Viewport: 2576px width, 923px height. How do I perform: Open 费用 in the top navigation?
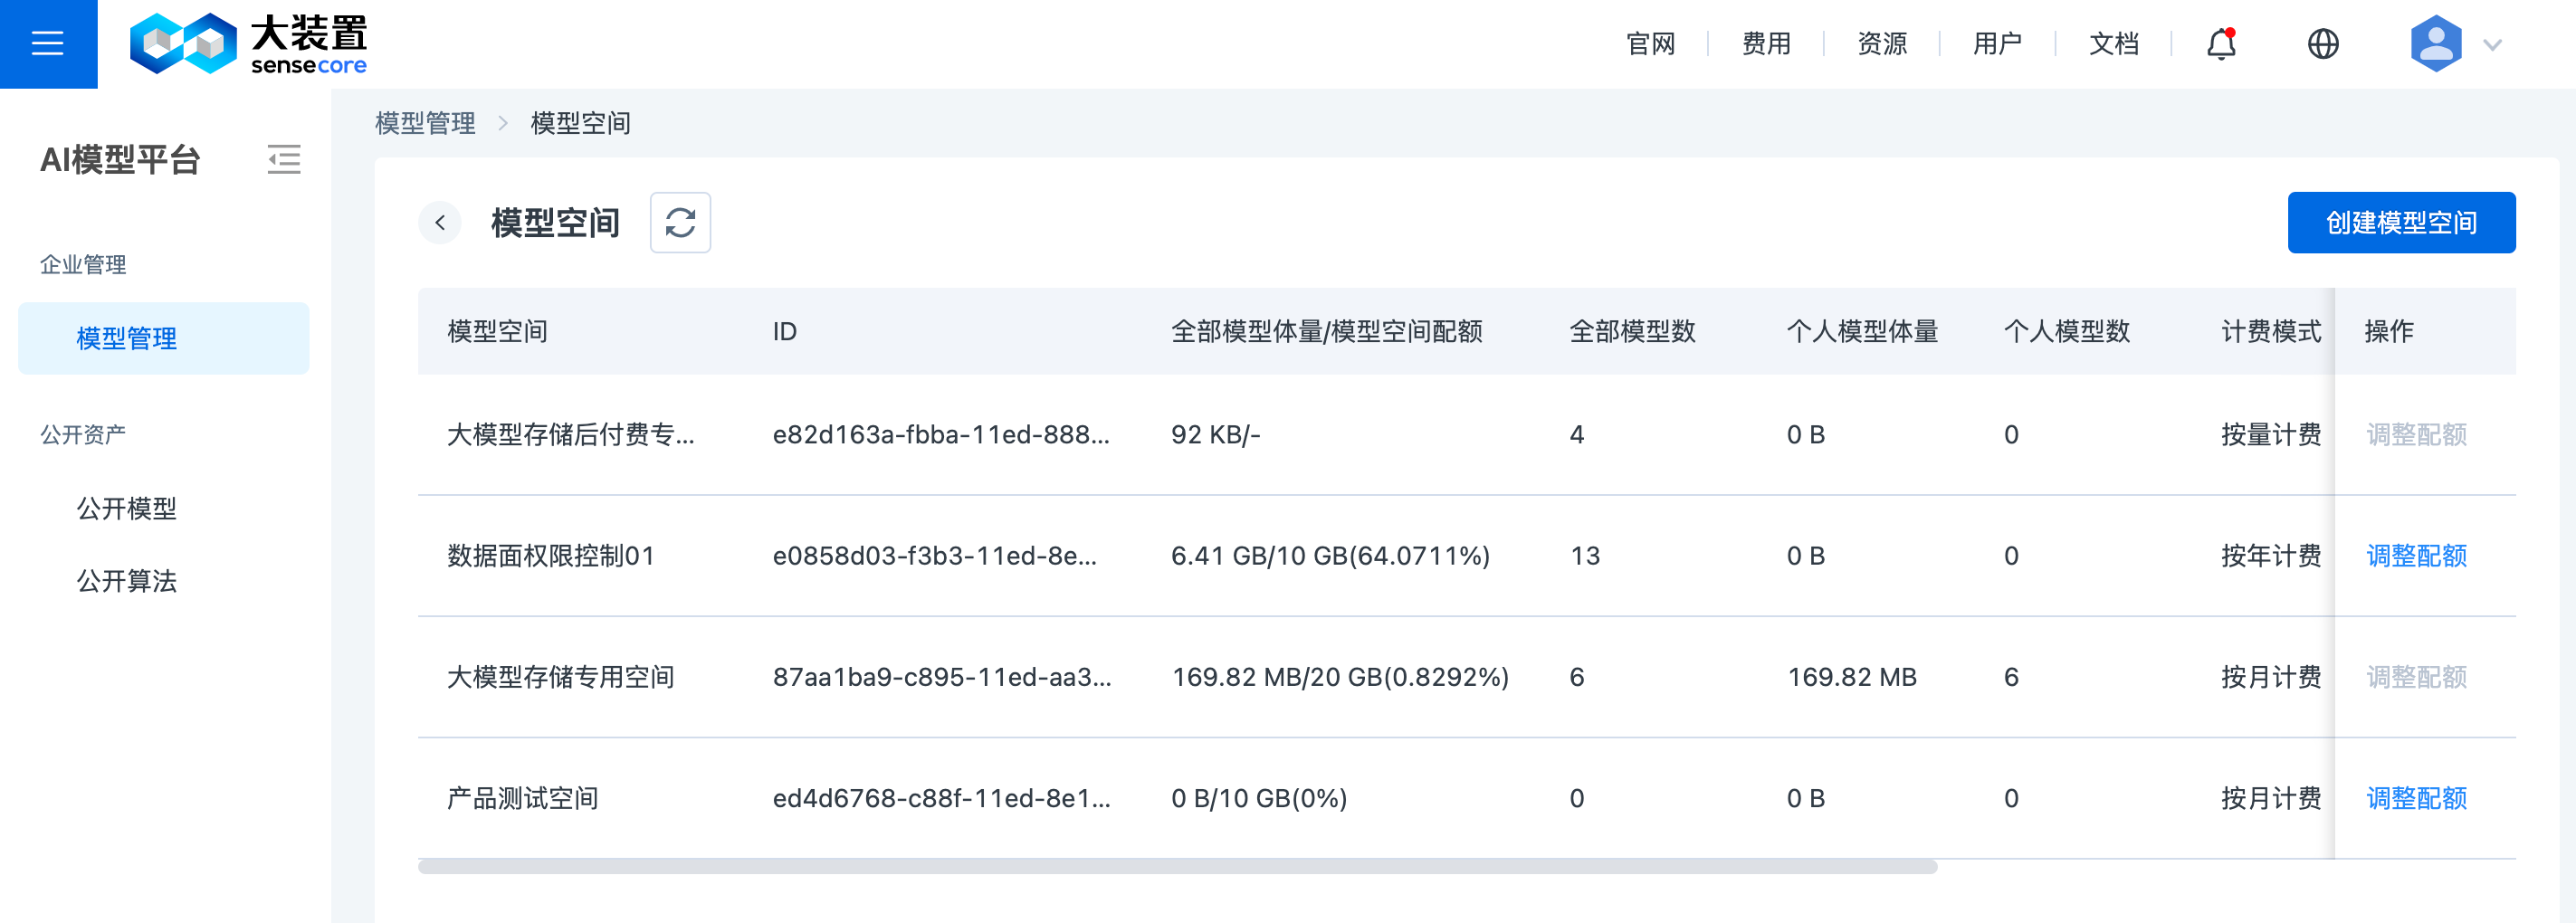click(1766, 44)
